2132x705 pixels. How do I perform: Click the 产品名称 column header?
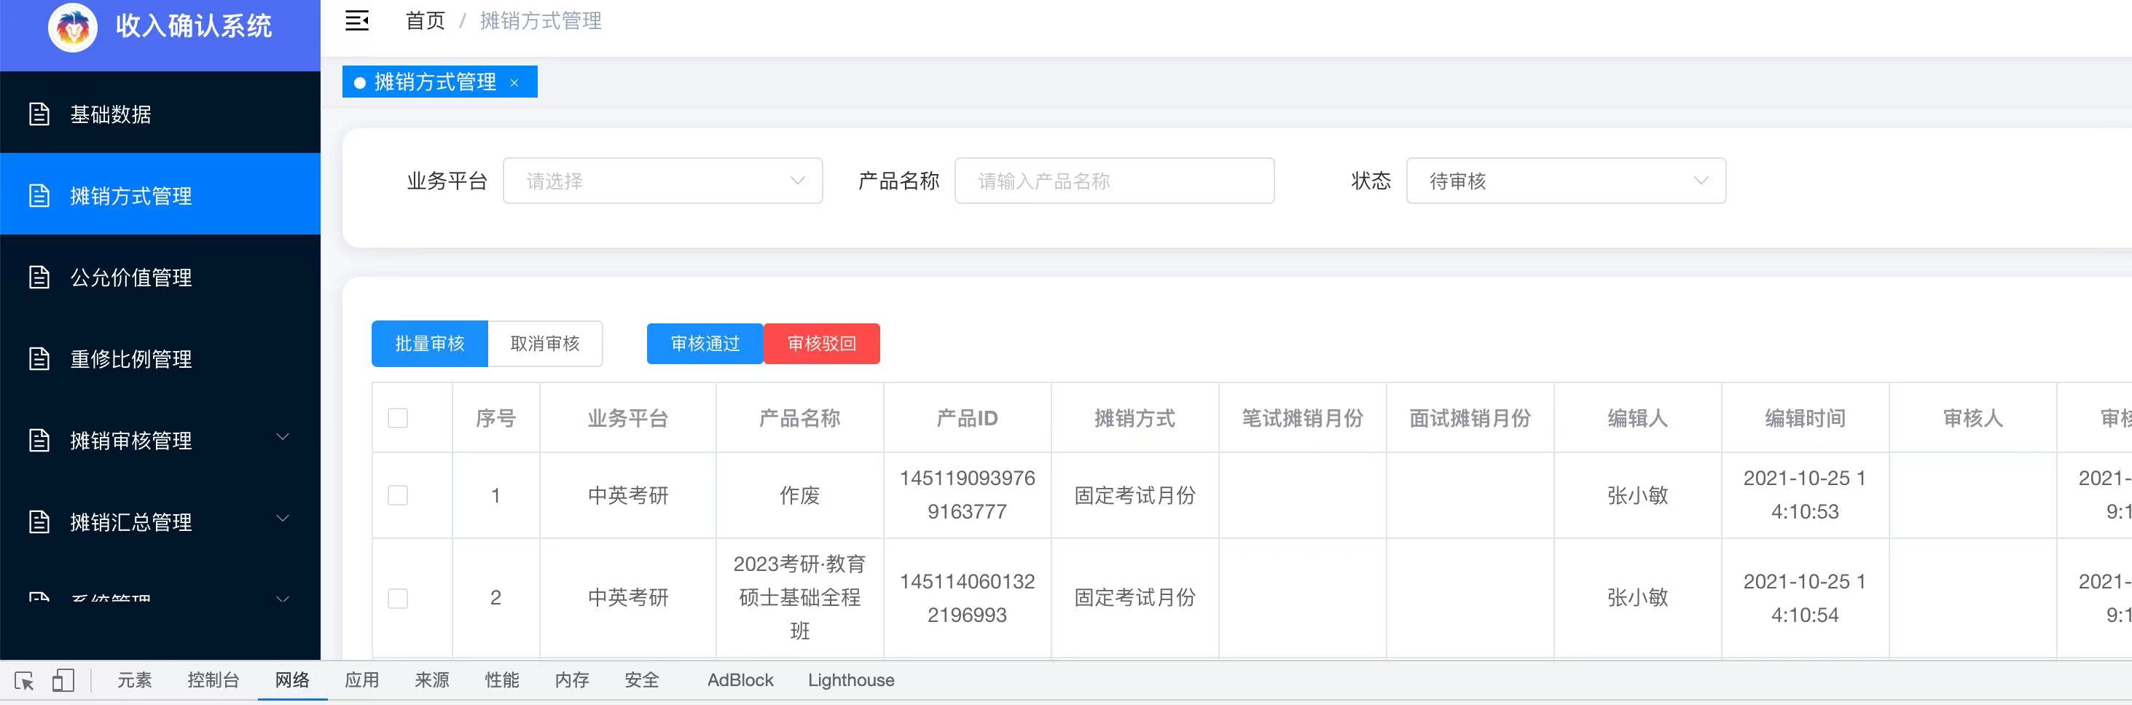coord(800,419)
